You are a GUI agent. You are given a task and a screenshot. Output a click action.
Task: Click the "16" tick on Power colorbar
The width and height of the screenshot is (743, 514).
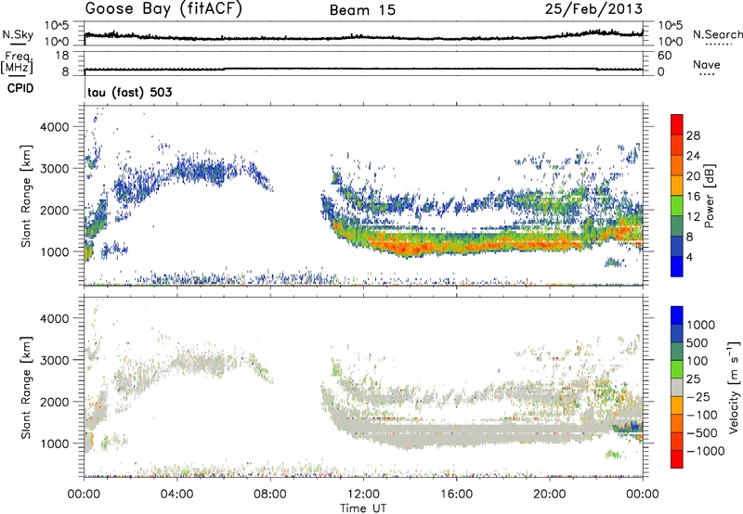[x=693, y=197]
